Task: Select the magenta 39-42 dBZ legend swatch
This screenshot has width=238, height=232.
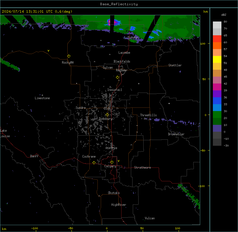Action: coord(217,87)
